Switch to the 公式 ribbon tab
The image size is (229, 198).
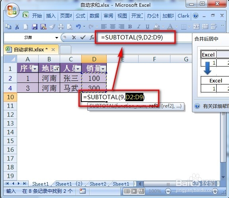pos(80,16)
